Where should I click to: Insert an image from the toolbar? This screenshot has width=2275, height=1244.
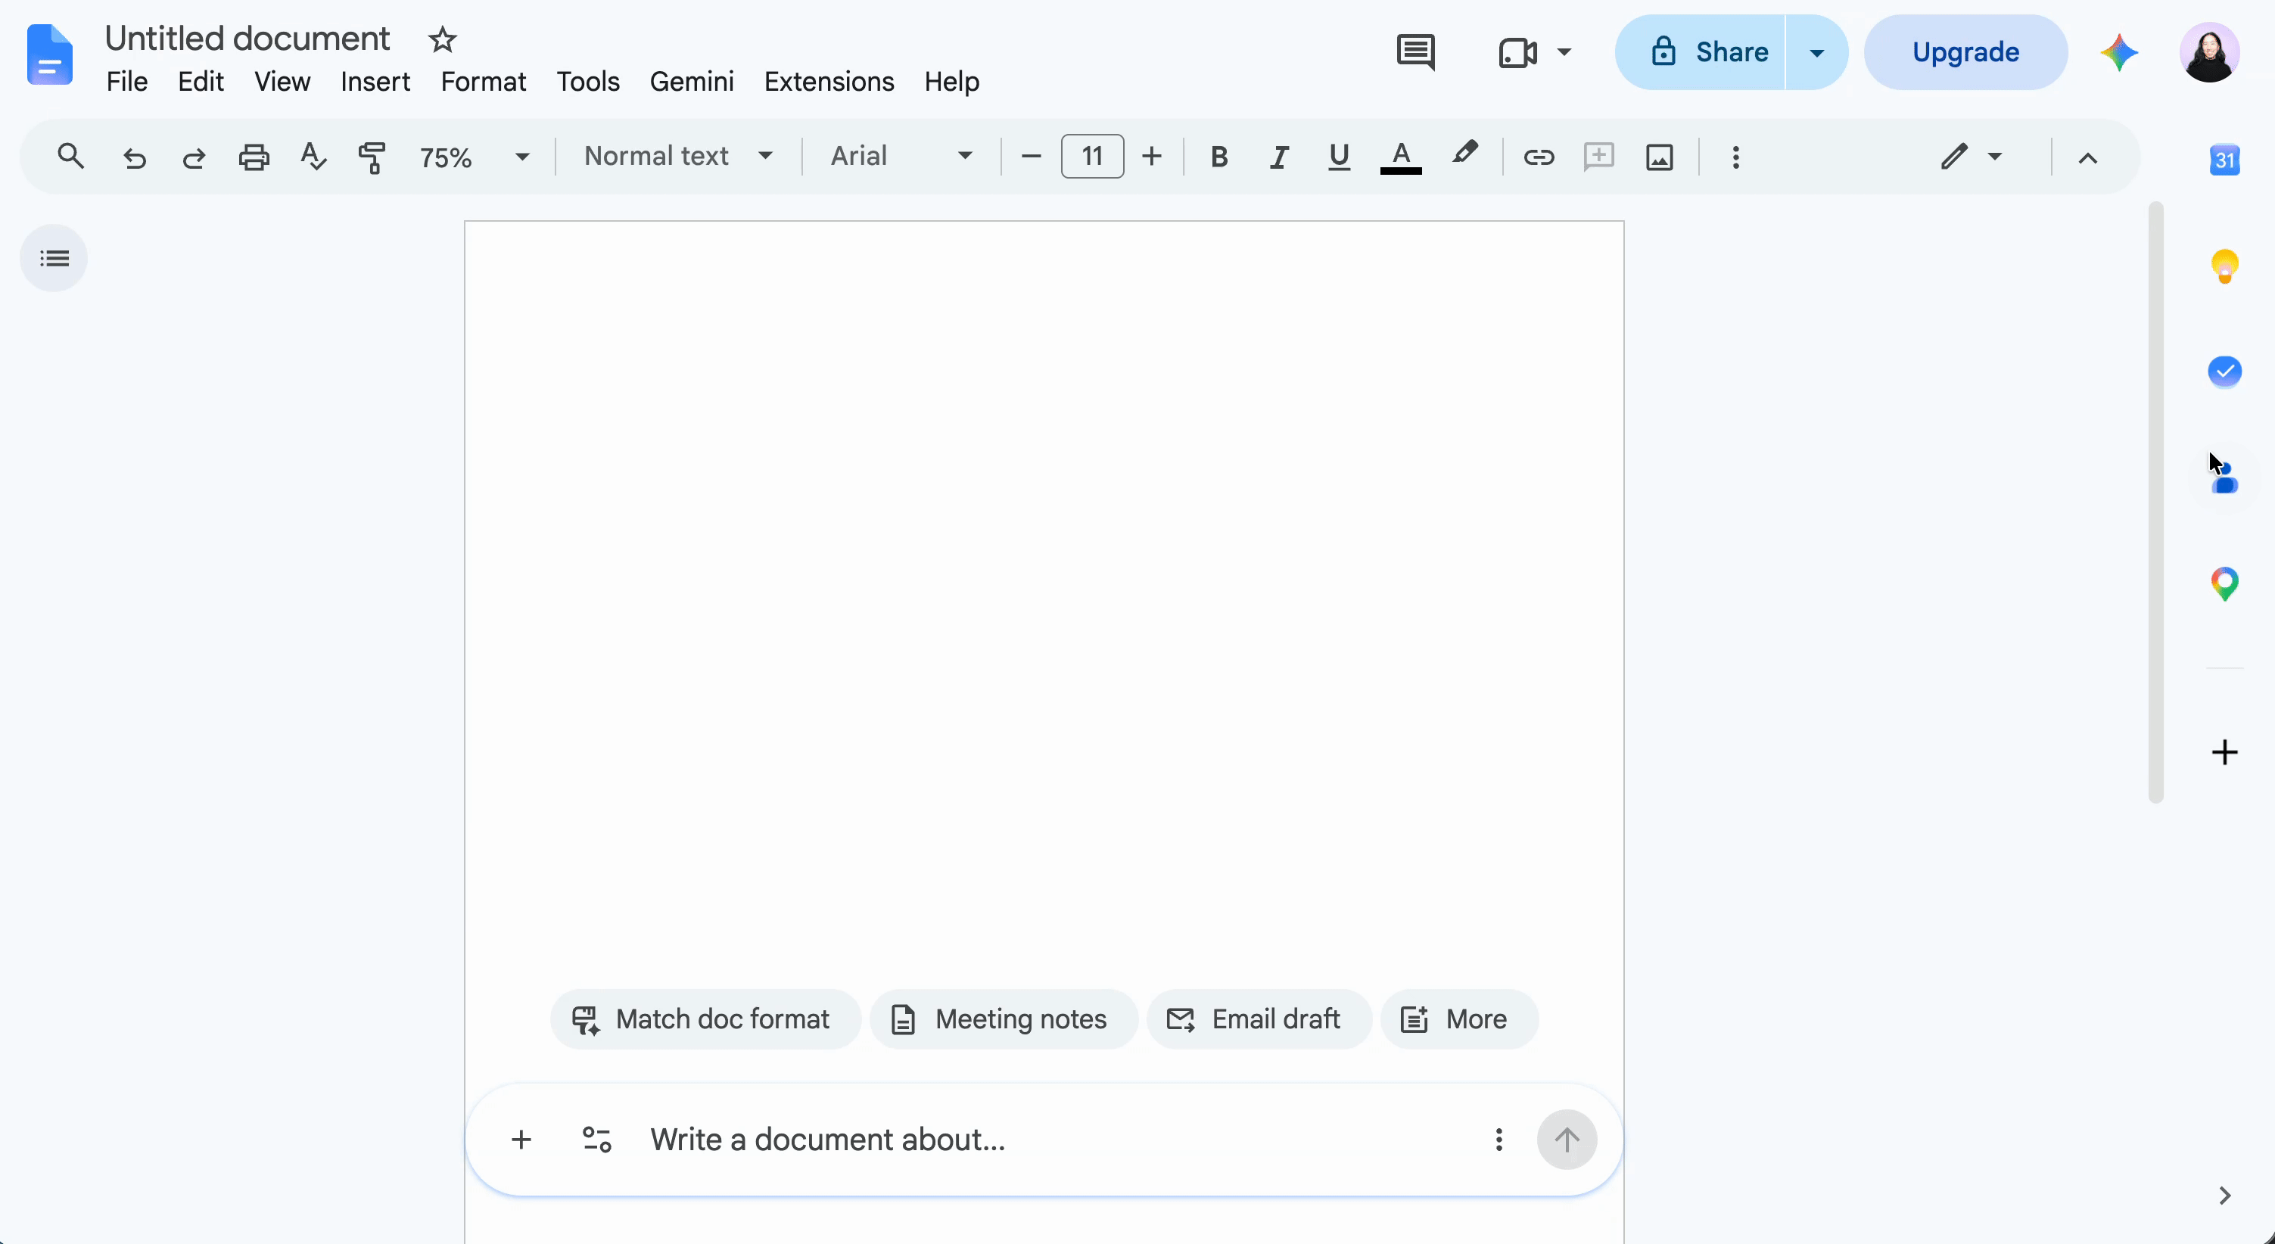1660,157
